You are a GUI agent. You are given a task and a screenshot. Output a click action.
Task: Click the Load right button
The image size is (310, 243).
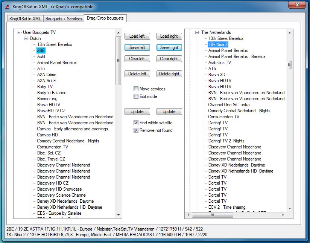pyautogui.click(x=169, y=36)
